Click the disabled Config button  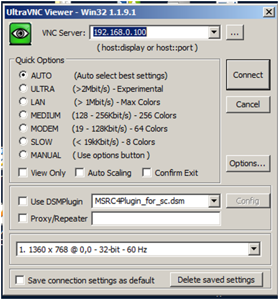pos(248,201)
